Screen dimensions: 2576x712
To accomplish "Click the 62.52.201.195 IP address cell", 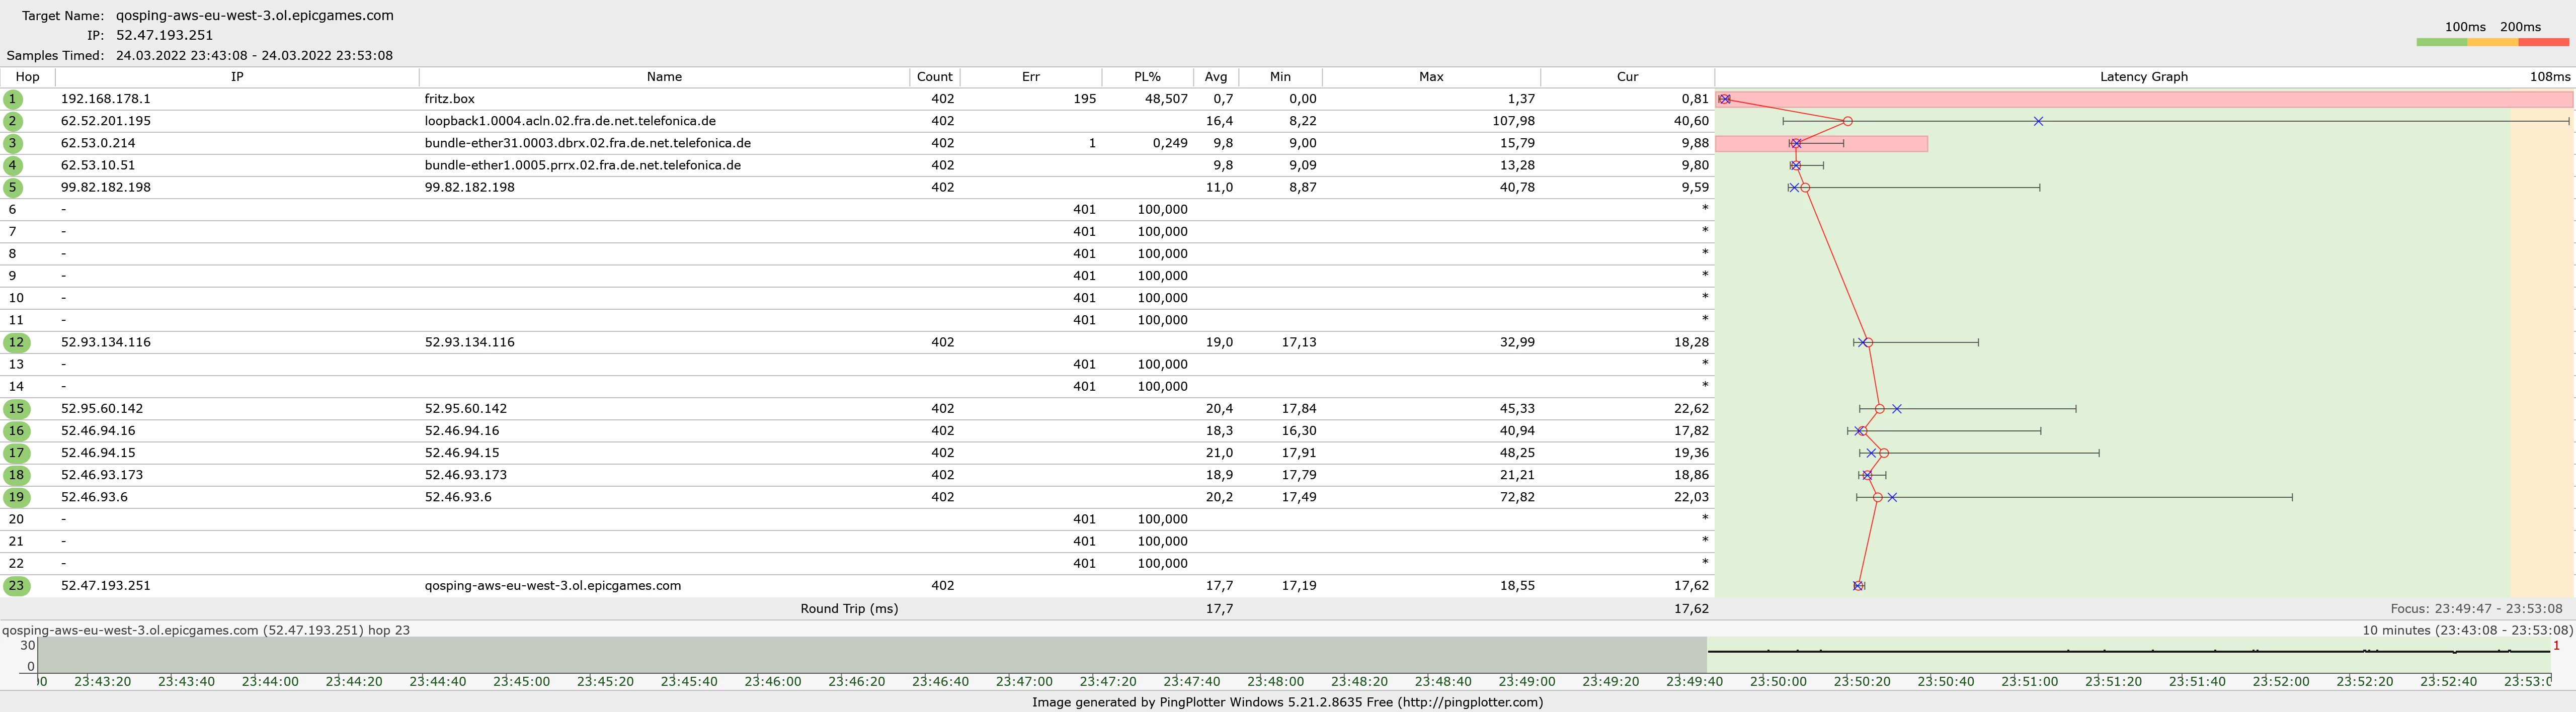I will pos(106,121).
